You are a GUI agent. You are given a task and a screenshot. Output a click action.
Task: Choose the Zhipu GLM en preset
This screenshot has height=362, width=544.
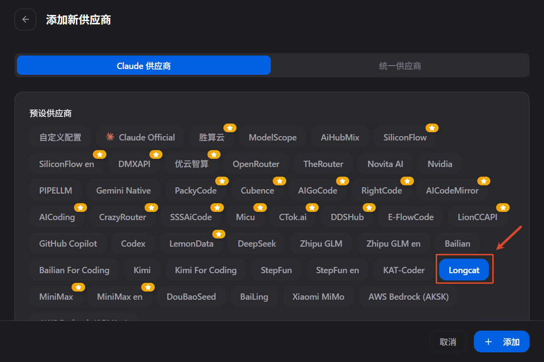coord(394,244)
